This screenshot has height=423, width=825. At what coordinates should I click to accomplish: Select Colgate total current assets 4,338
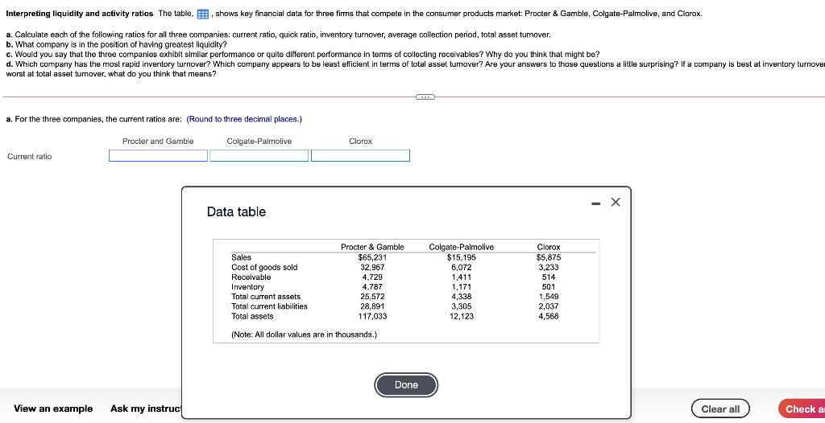pyautogui.click(x=462, y=297)
